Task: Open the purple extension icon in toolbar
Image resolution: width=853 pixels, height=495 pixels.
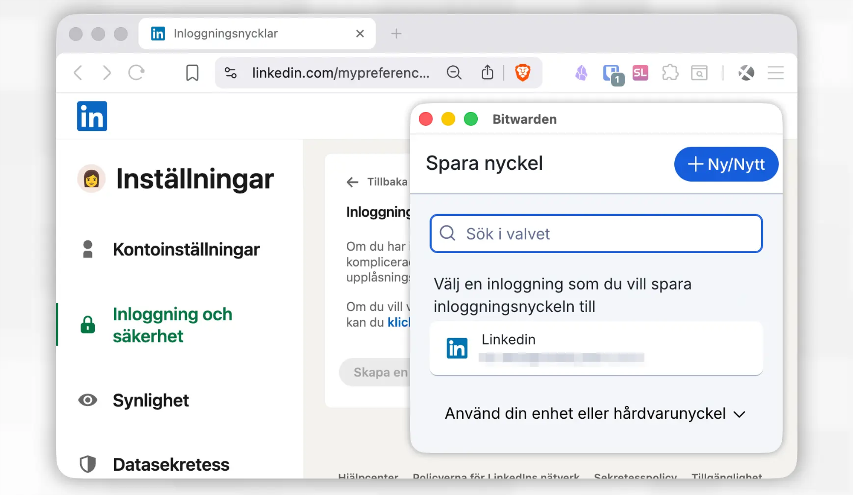Action: [581, 73]
